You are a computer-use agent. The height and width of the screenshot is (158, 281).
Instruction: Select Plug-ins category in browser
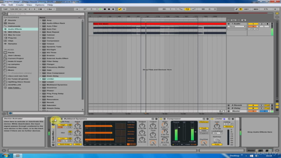[12, 38]
